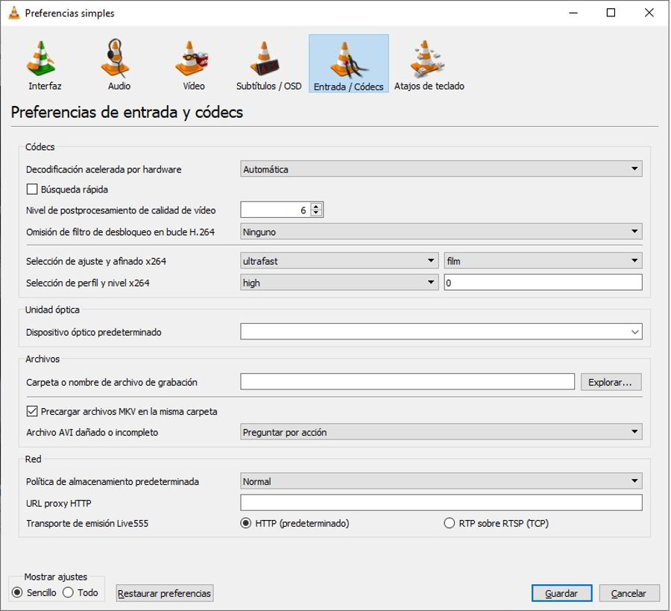Screen dimensions: 671x611
Task: Expand the Decodificación acelerada por hardware dropdown
Action: [x=441, y=169]
